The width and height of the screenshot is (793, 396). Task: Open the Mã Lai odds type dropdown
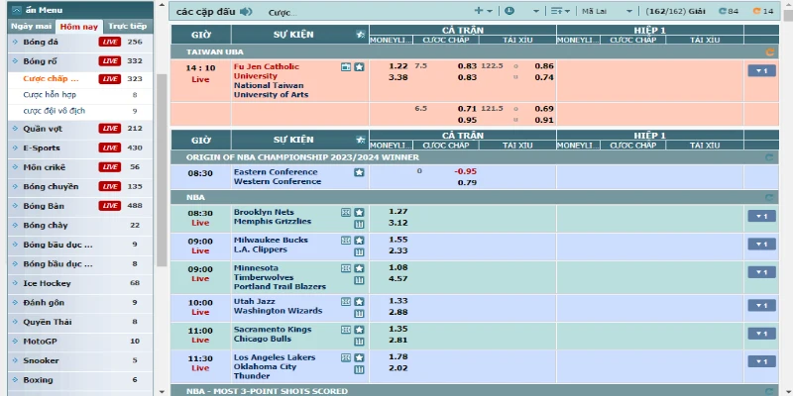coord(607,11)
